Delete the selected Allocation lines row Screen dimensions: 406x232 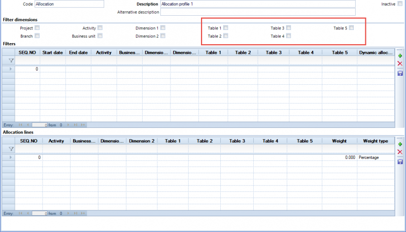point(400,152)
